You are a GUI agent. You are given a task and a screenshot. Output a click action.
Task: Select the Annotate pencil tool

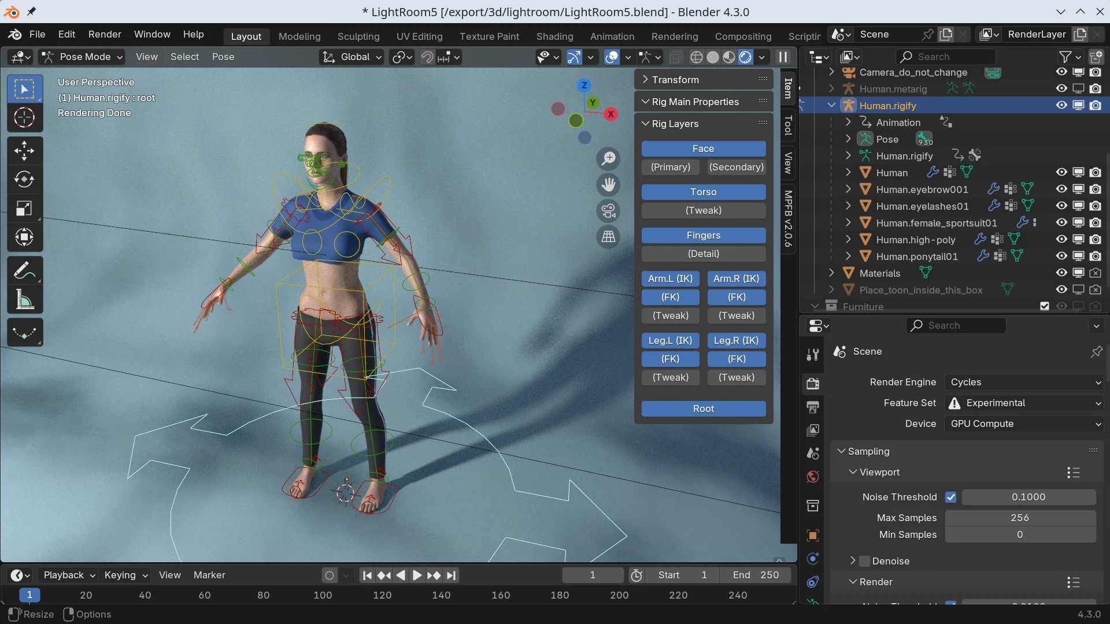24,270
